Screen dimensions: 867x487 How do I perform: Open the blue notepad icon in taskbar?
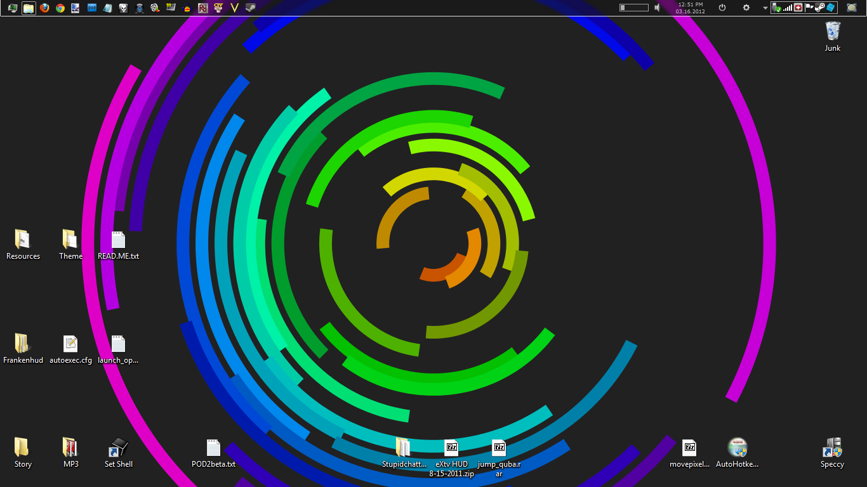pyautogui.click(x=108, y=8)
